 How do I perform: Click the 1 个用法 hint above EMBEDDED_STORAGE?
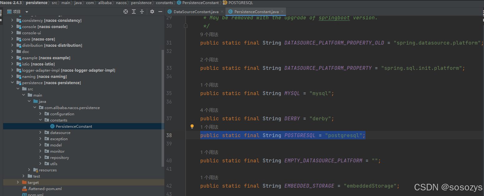[209, 177]
